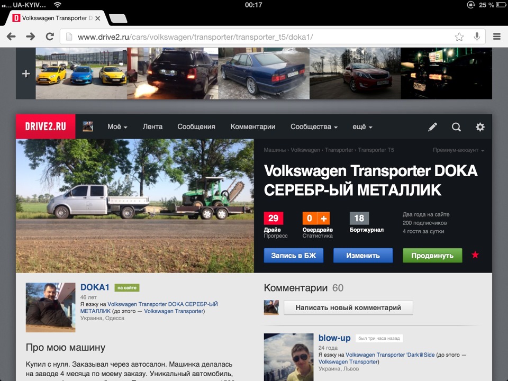Open the blow-up username link
This screenshot has height=381, width=508.
coord(334,338)
